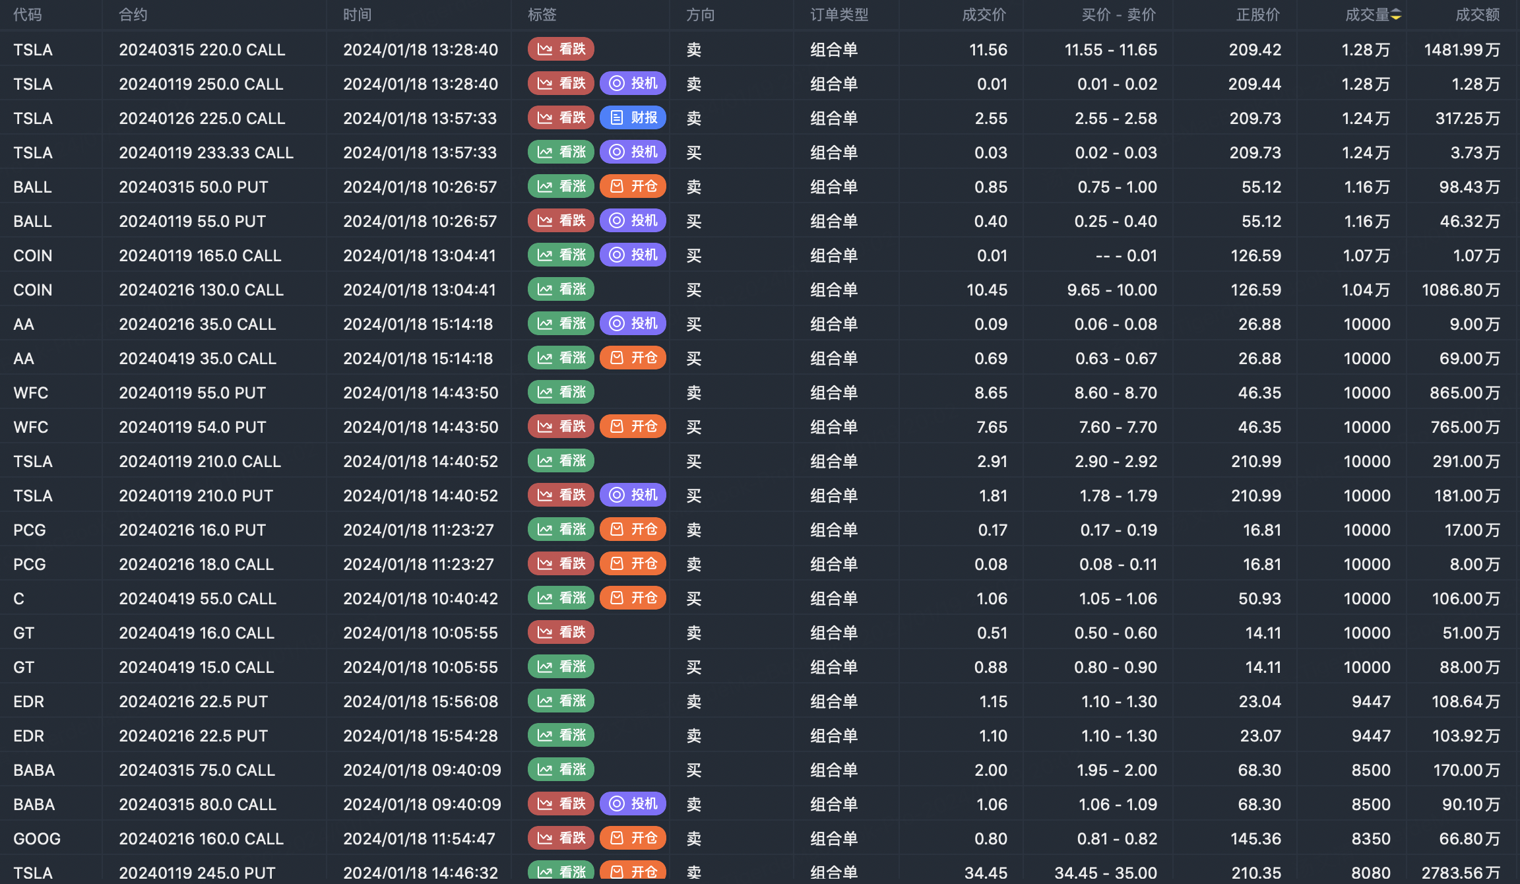Click the 看跌 tag on GT 16.0 CALL row
1520x884 pixels.
[x=561, y=633]
